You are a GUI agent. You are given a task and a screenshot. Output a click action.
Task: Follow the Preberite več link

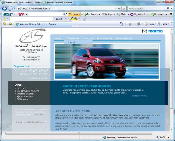click(x=140, y=96)
